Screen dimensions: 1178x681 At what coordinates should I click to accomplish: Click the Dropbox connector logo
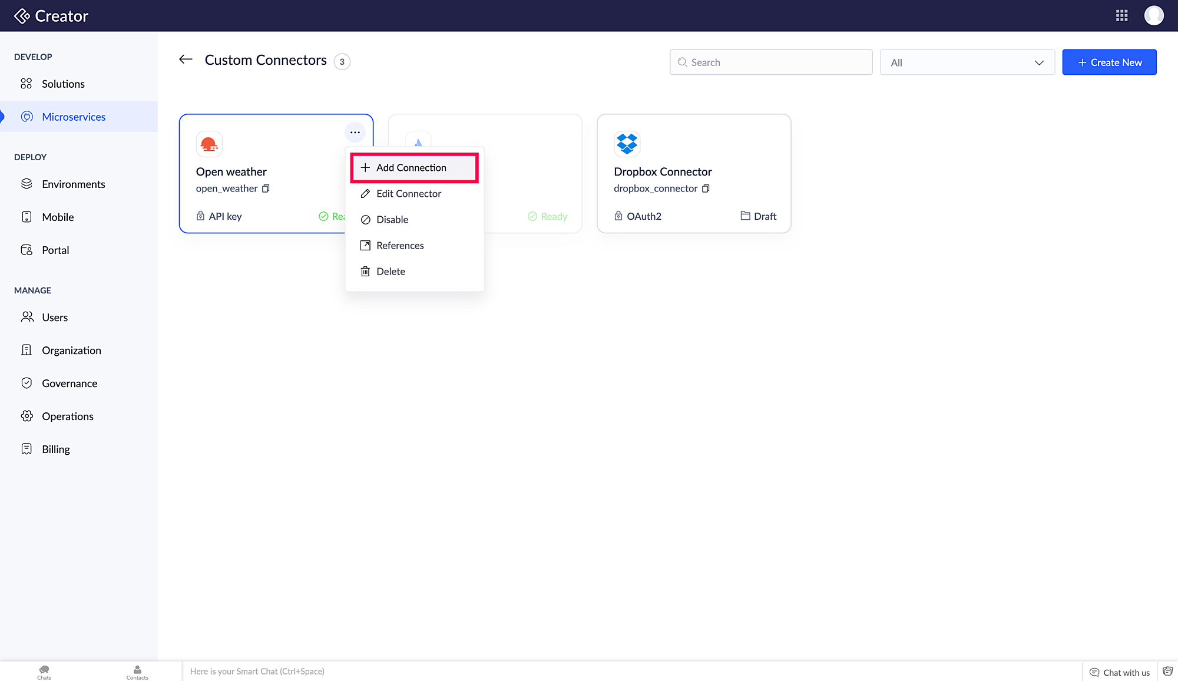(627, 144)
